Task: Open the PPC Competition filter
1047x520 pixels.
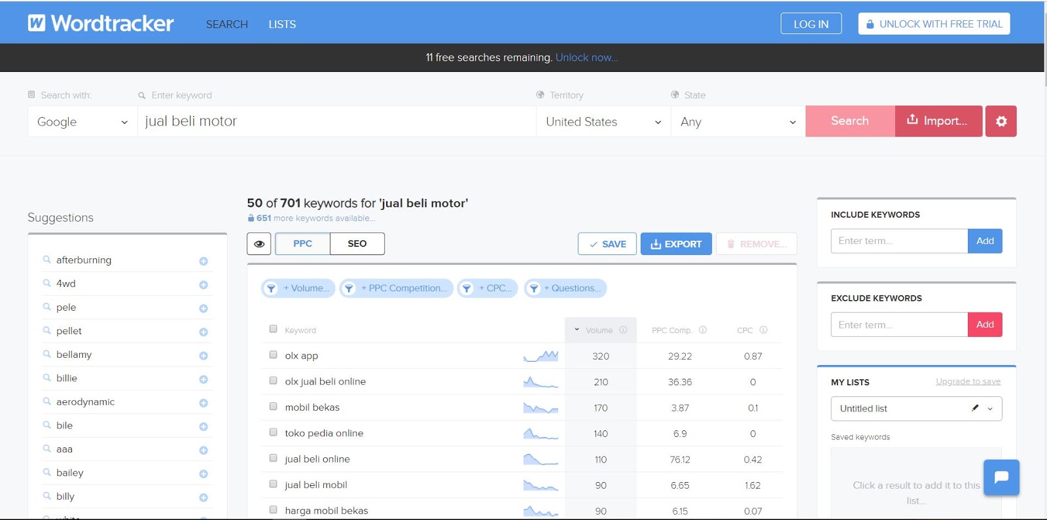Action: (397, 288)
